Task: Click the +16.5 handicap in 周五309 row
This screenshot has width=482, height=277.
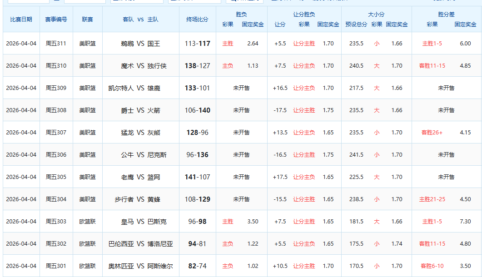Action: pyautogui.click(x=280, y=88)
